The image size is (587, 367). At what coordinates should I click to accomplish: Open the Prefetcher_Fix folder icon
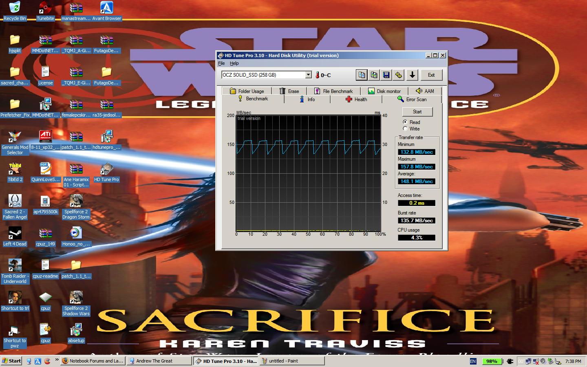[x=15, y=108]
